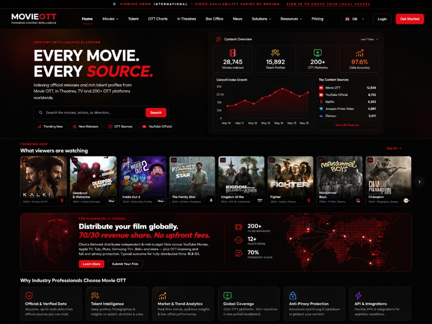Click the YouTube Official source icon
Viewport: 432px width, 324px height.
(321, 95)
